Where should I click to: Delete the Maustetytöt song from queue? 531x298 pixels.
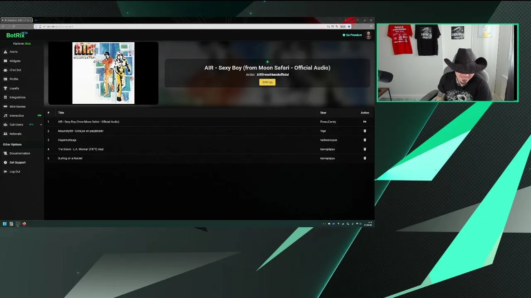pos(365,131)
